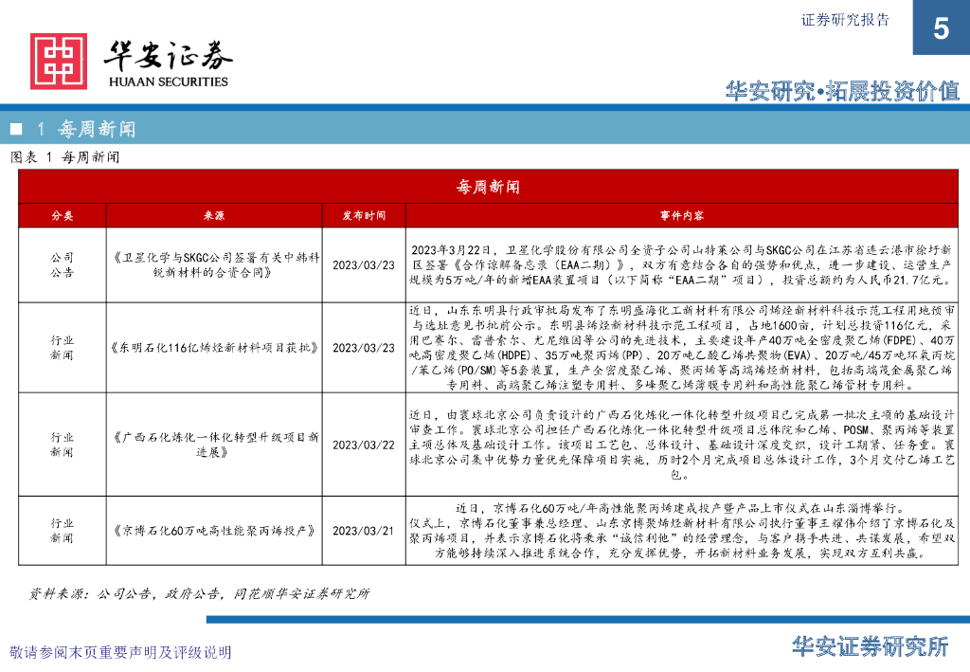Click the 来源 column header
Screen dimensions: 970x672
click(214, 215)
